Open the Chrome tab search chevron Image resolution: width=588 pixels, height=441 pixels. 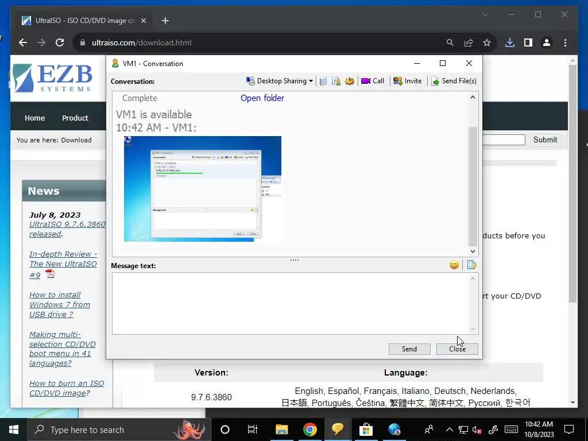coord(485,14)
